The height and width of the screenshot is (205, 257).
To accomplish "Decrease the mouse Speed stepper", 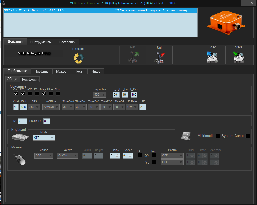I will (x=130, y=157).
